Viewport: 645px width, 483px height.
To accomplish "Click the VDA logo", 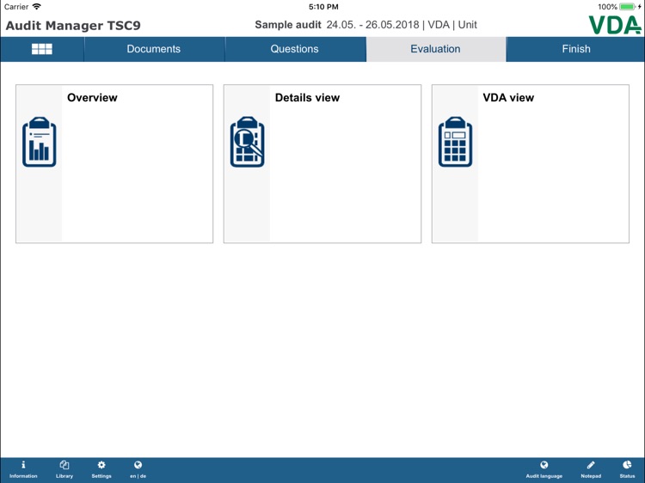I will (615, 25).
